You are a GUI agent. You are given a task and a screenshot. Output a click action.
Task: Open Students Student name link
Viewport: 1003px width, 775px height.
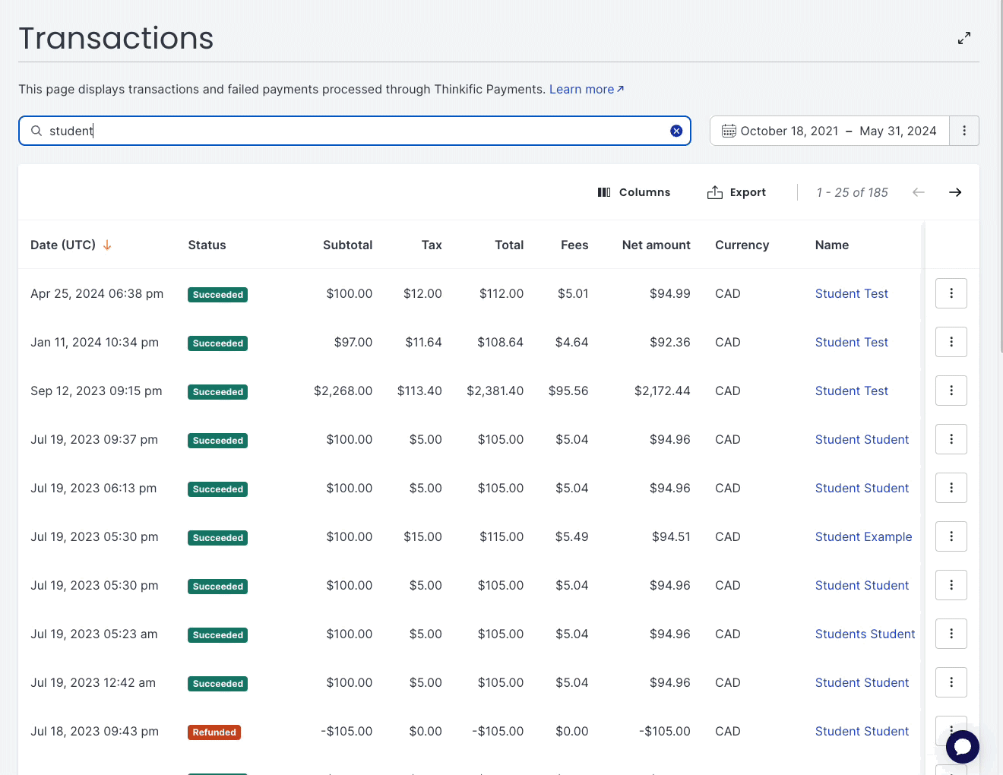coord(865,634)
